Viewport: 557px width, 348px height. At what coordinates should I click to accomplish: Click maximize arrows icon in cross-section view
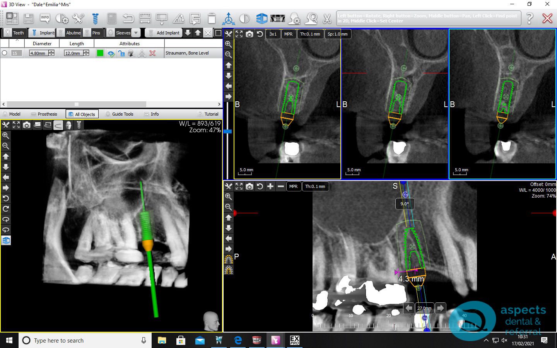[239, 34]
